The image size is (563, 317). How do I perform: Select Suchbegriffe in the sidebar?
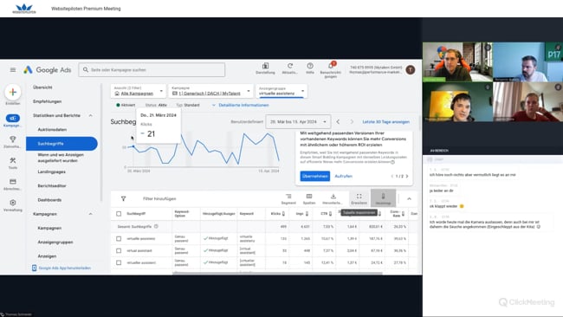click(x=61, y=144)
